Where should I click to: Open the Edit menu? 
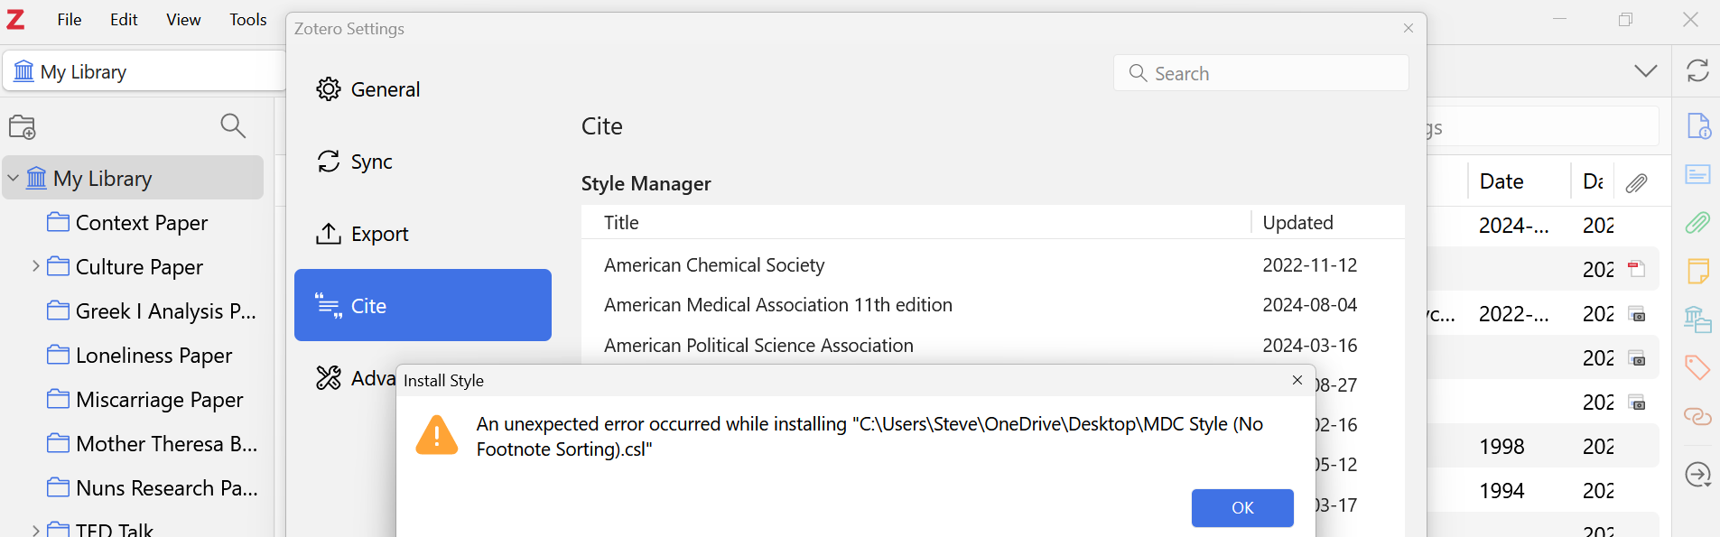point(124,20)
